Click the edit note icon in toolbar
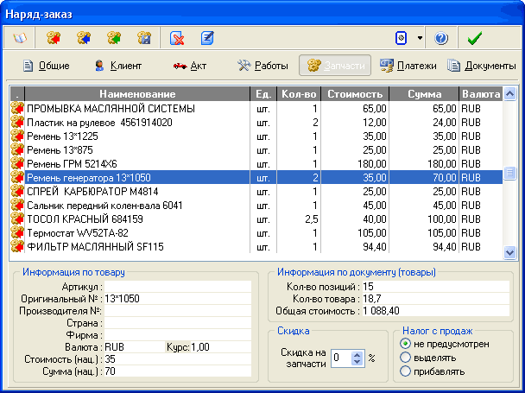The image size is (525, 393). pos(207,38)
